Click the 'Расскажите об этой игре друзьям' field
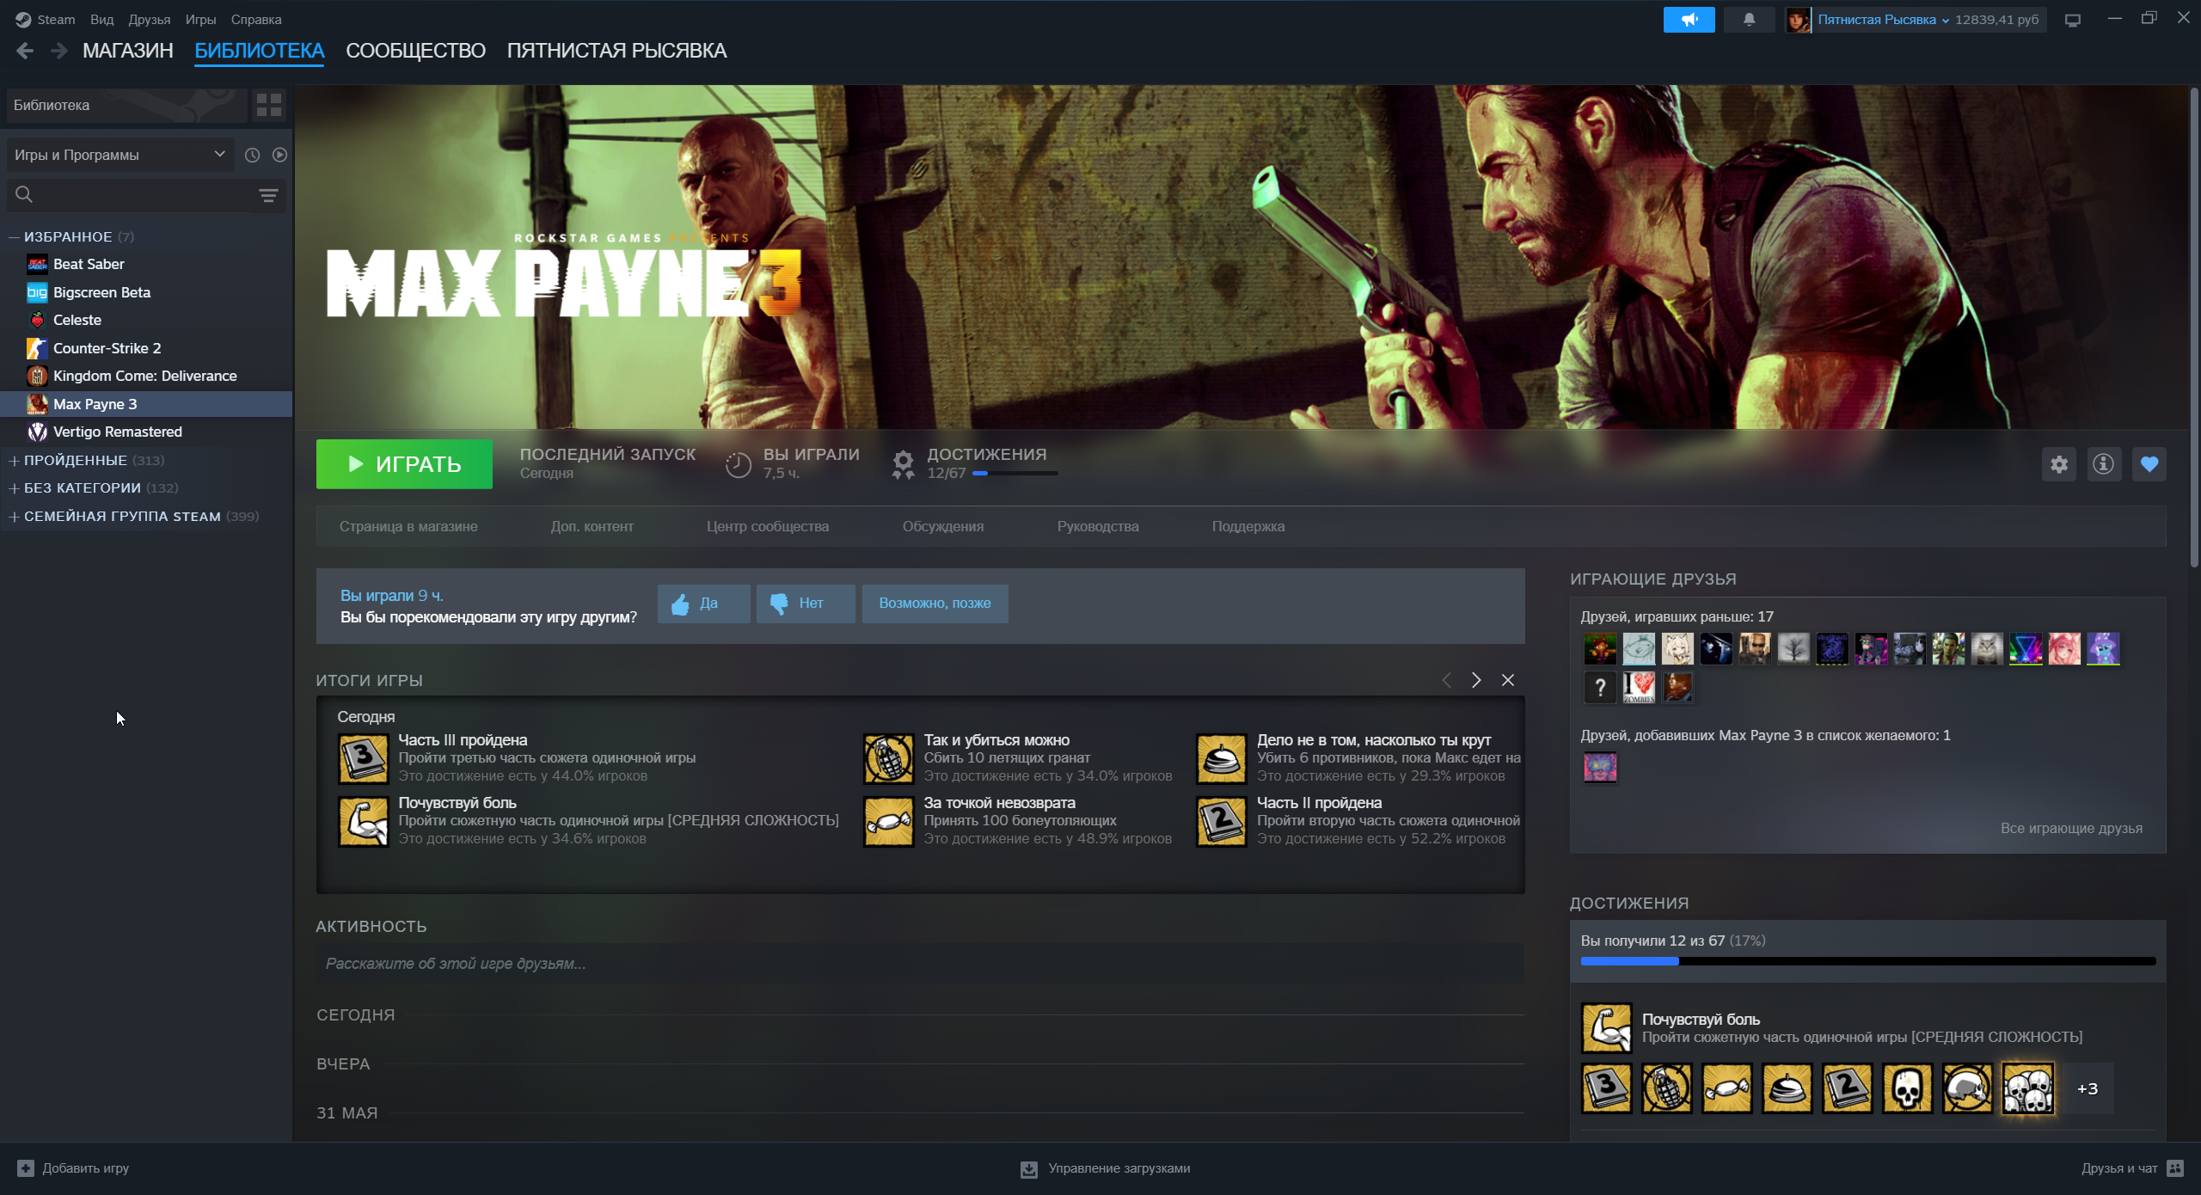Image resolution: width=2201 pixels, height=1195 pixels. coord(920,964)
